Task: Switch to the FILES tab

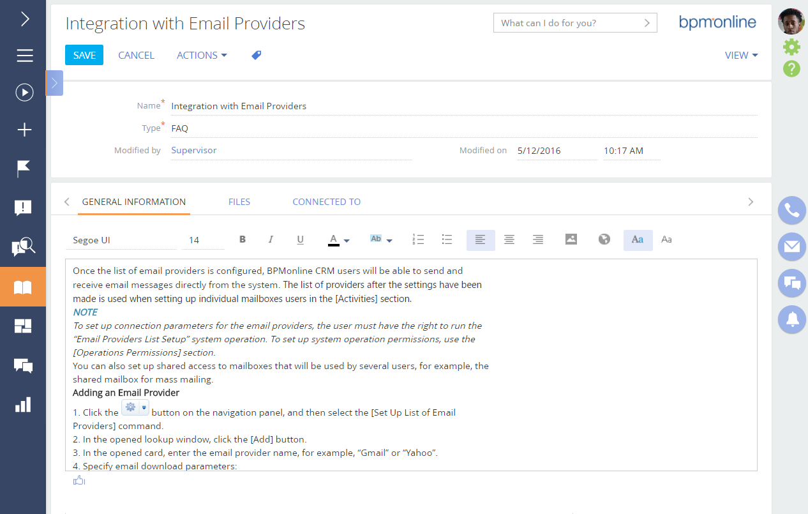Action: (239, 202)
